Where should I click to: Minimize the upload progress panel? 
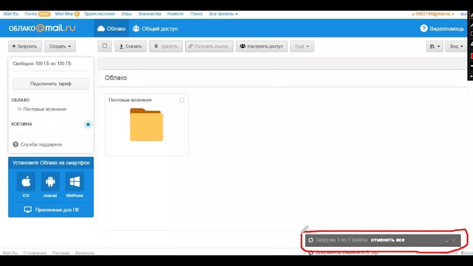pyautogui.click(x=447, y=241)
